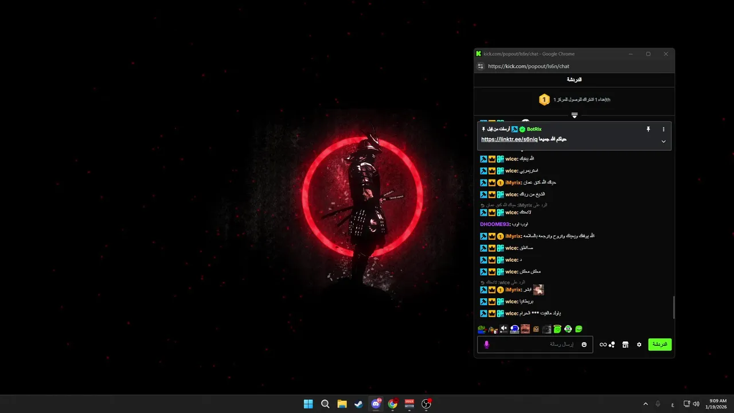Open chat settings gear icon
This screenshot has height=413, width=734.
point(639,345)
